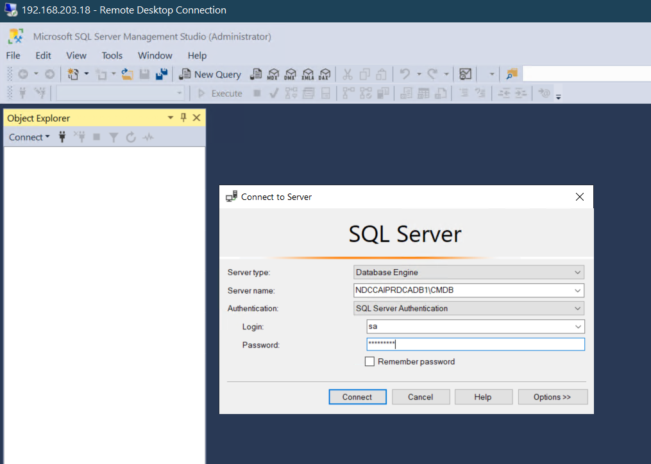Click the Cancel button in dialog
The image size is (651, 464).
(x=421, y=397)
